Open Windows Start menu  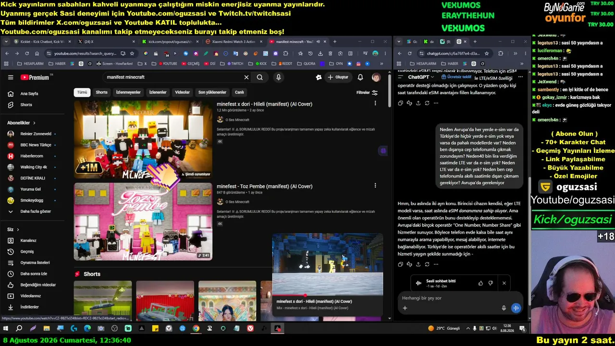click(x=6, y=329)
